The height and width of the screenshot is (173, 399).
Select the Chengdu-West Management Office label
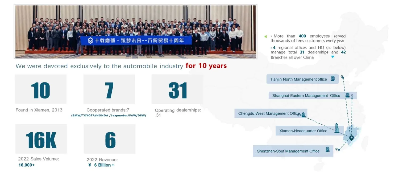click(271, 113)
